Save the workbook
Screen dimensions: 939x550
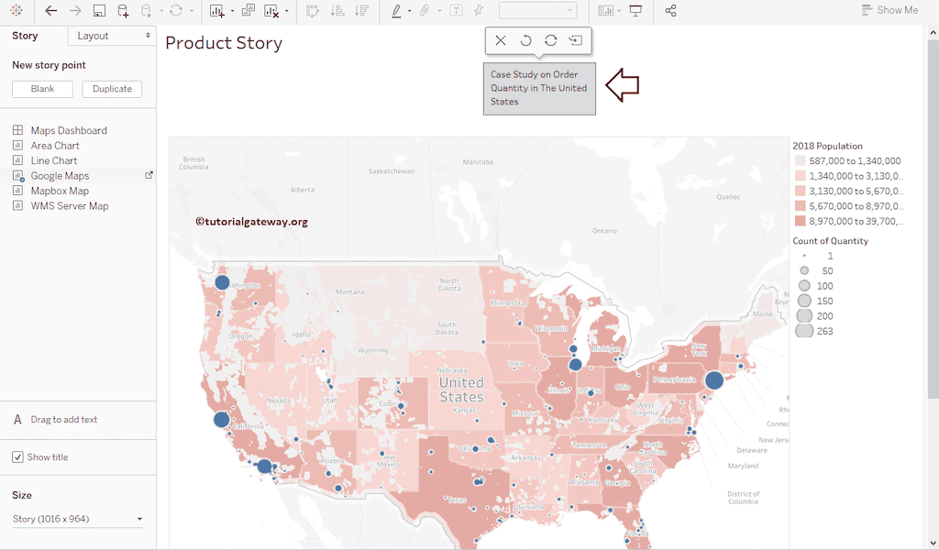click(x=99, y=11)
